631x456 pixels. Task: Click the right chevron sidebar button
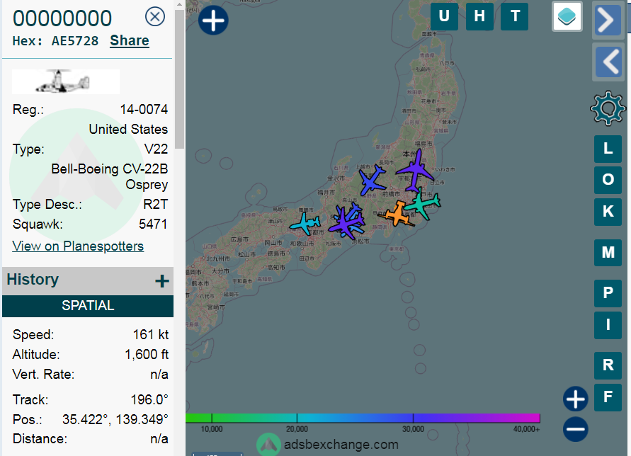click(x=608, y=20)
